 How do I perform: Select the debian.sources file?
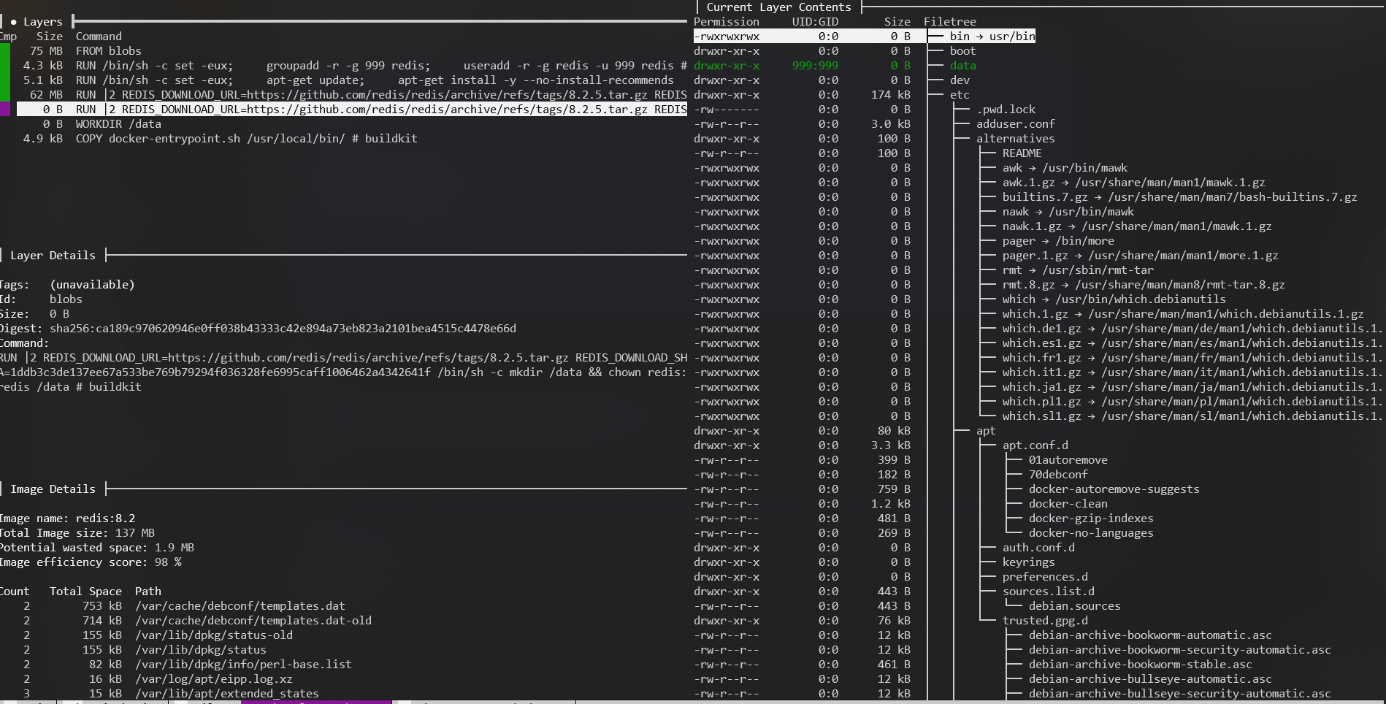[x=1074, y=606]
